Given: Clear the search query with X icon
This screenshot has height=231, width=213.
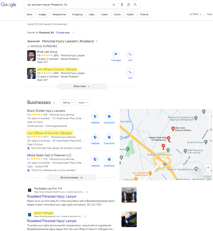Looking at the screenshot, I should click(114, 5).
